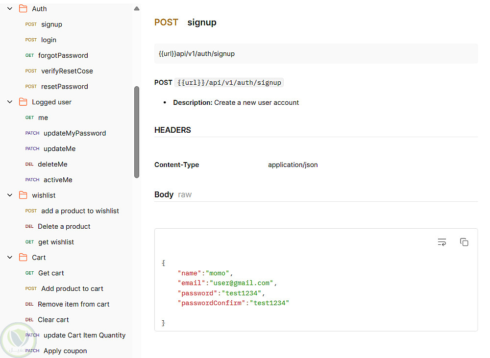Click the Cart folder icon

tap(23, 258)
